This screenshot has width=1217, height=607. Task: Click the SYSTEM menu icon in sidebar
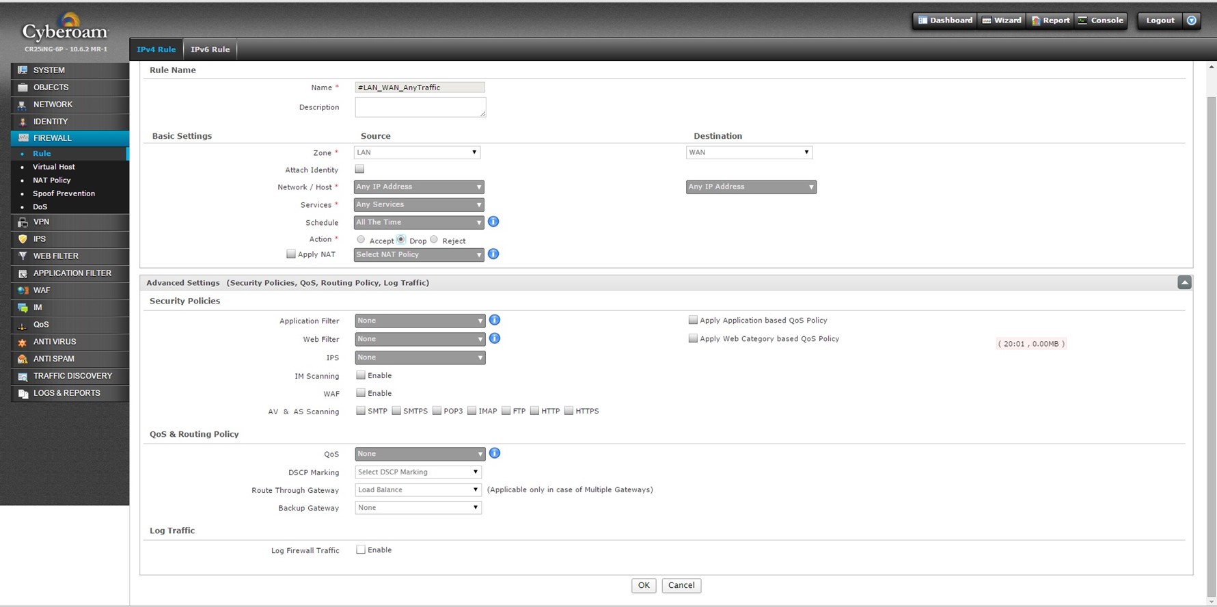[23, 70]
